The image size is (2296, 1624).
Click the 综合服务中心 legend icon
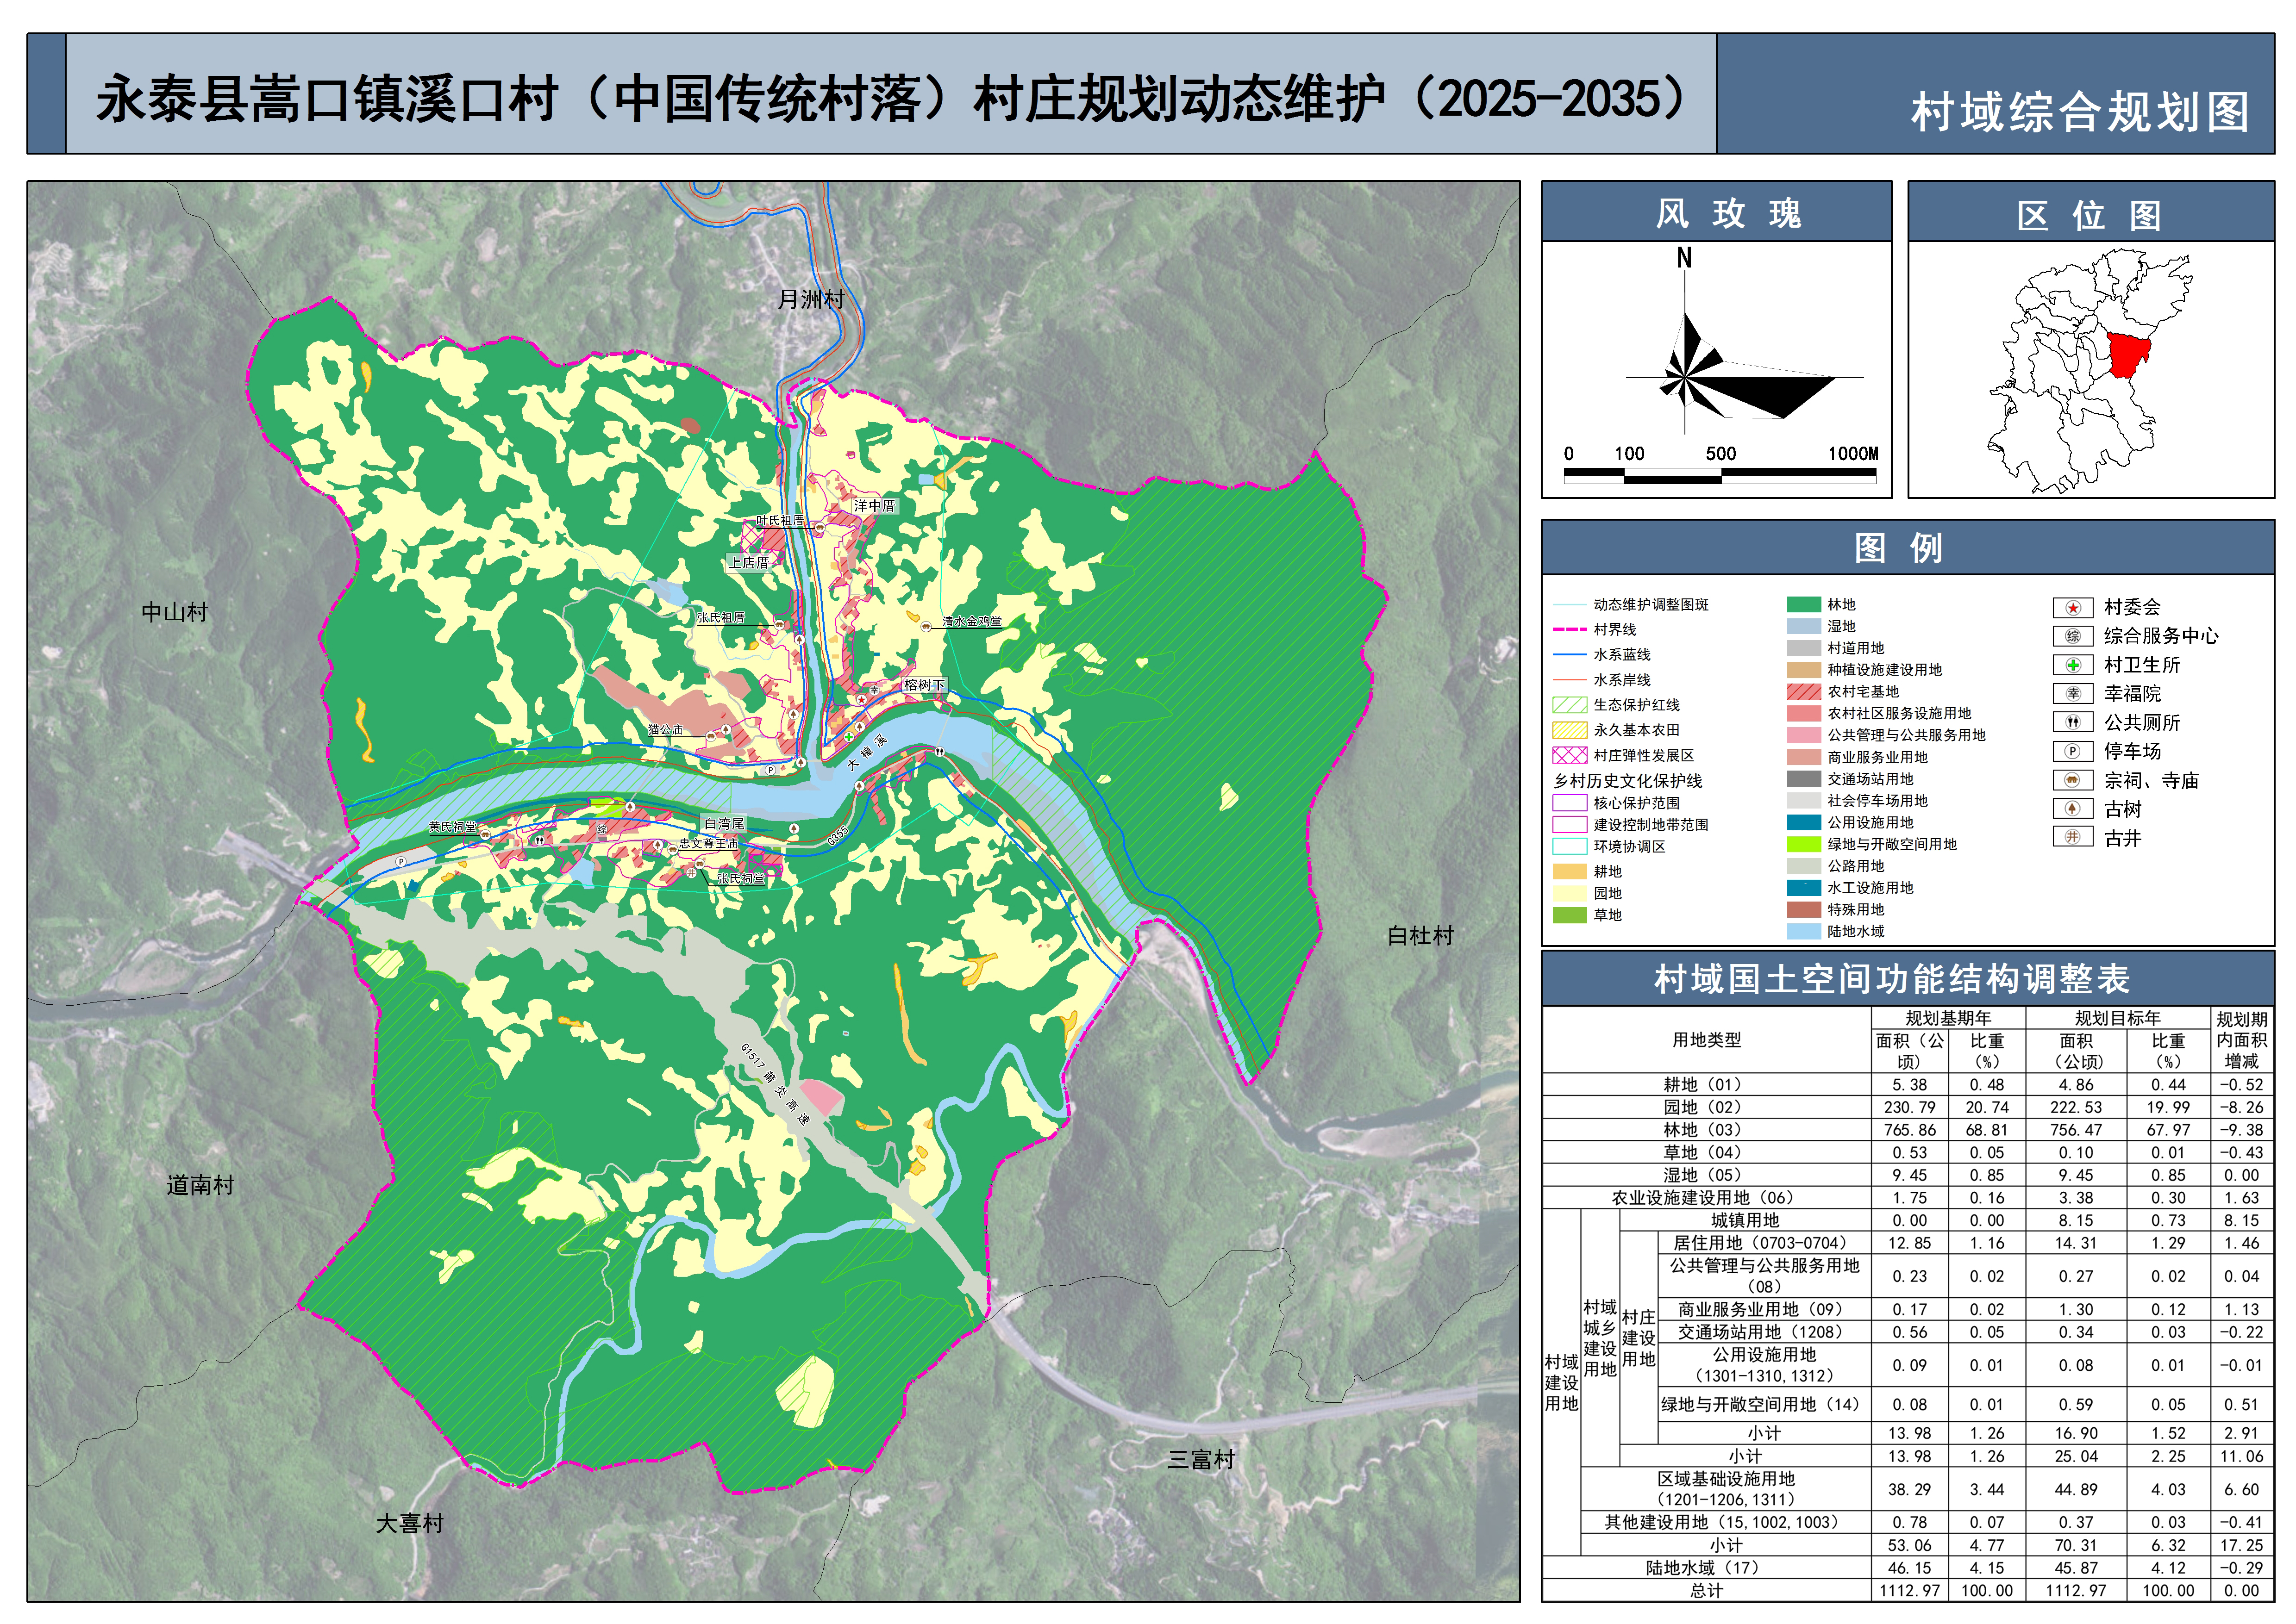(2072, 637)
